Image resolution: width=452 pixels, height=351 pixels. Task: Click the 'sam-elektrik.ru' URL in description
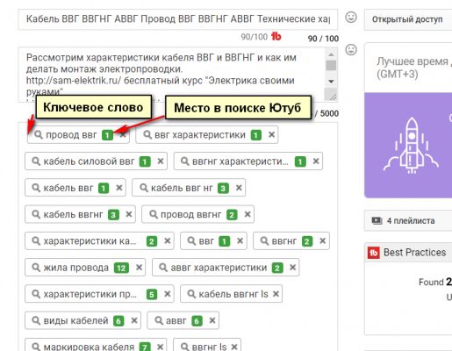(74, 81)
